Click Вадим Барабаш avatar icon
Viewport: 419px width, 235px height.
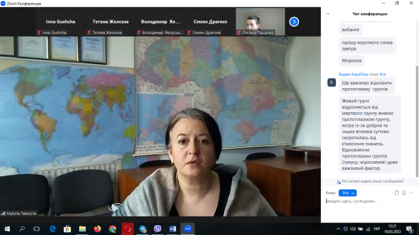tap(332, 82)
